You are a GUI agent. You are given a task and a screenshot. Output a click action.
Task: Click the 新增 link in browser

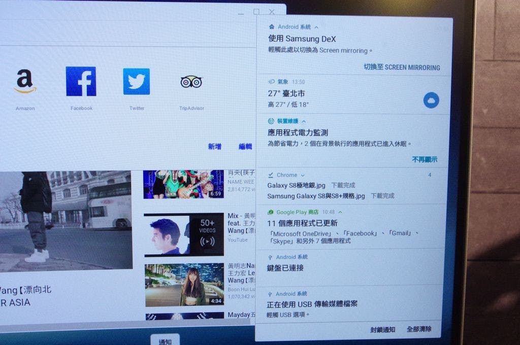pos(215,147)
